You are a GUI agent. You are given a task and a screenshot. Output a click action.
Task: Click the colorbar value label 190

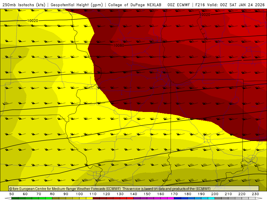[201, 194]
